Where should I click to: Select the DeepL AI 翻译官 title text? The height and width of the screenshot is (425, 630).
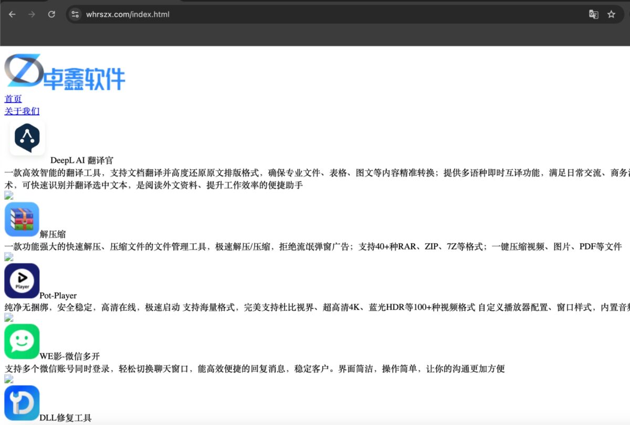82,161
